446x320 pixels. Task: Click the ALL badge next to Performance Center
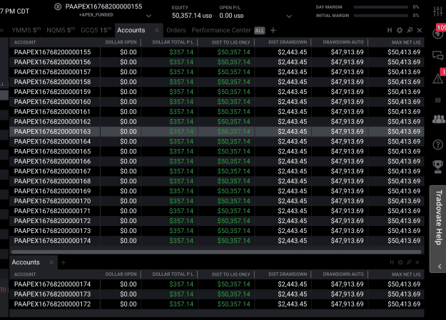260,31
